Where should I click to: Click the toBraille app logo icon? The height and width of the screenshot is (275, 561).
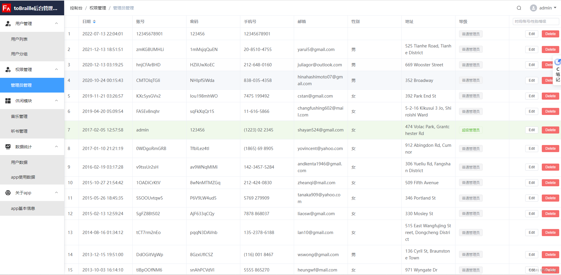[7, 8]
